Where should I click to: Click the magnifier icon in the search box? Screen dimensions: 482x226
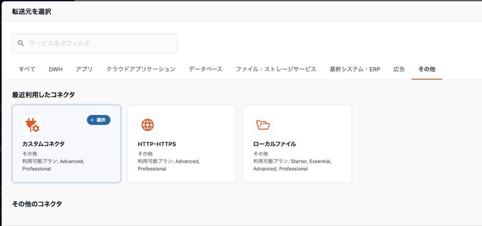[21, 43]
